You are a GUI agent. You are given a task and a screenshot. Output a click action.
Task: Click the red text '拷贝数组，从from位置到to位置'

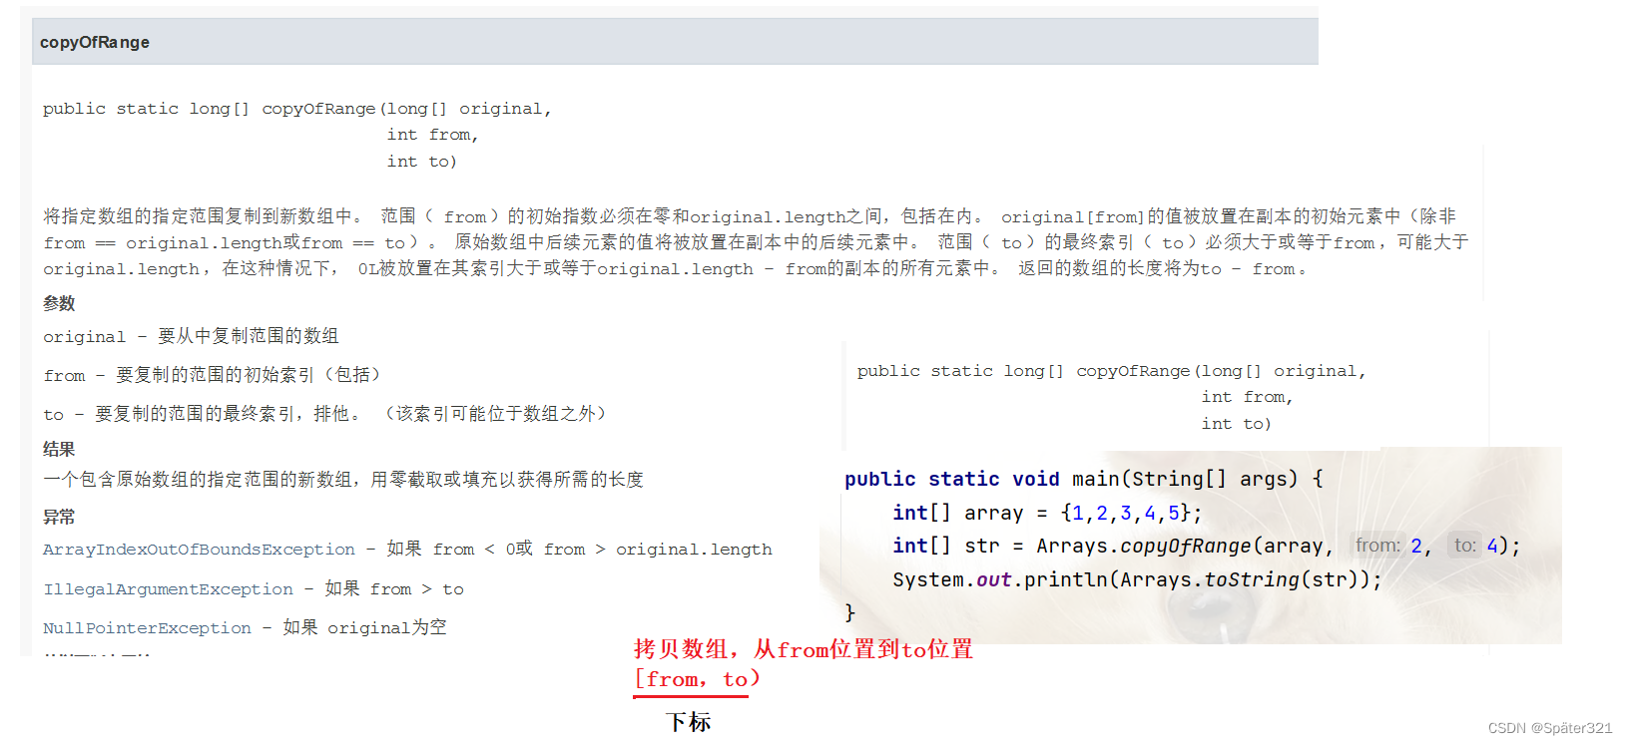pyautogui.click(x=804, y=649)
